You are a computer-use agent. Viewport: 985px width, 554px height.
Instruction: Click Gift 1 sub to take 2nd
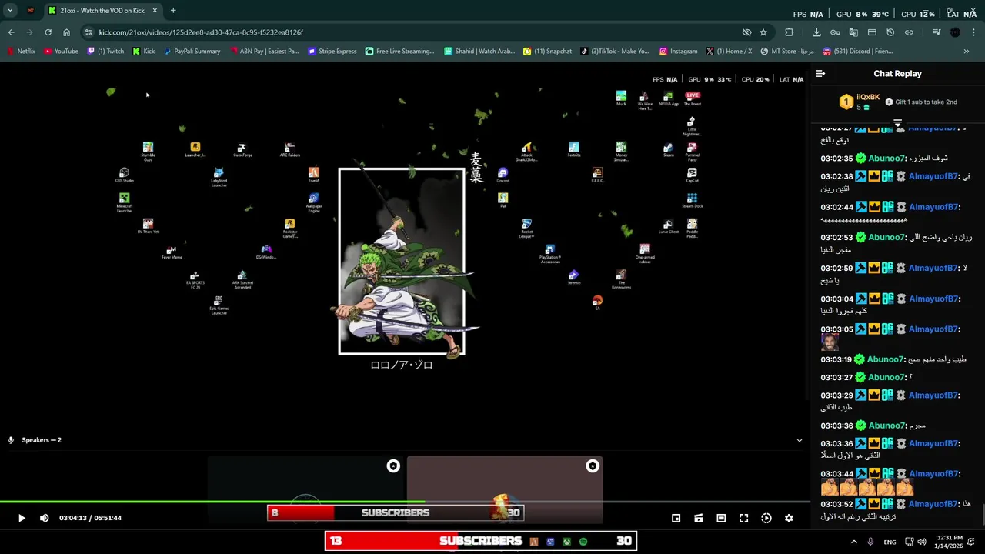click(921, 102)
